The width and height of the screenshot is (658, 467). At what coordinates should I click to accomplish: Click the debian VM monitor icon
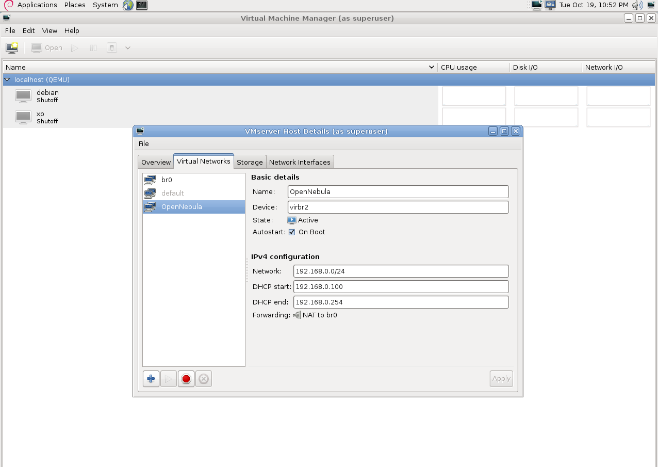[x=23, y=96]
